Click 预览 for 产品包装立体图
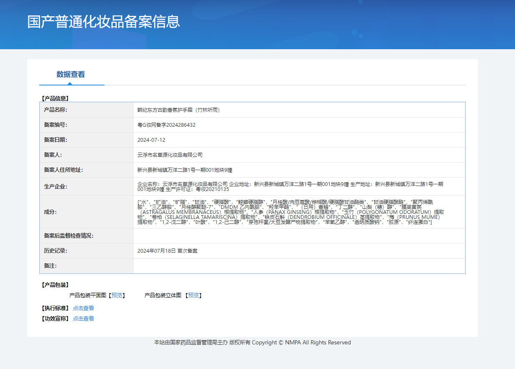Image resolution: width=515 pixels, height=369 pixels. click(x=194, y=295)
